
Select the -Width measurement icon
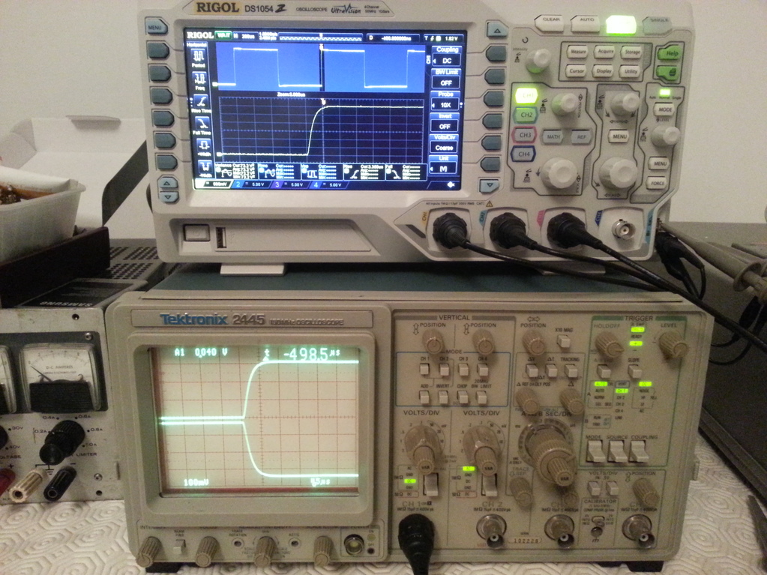tap(205, 168)
